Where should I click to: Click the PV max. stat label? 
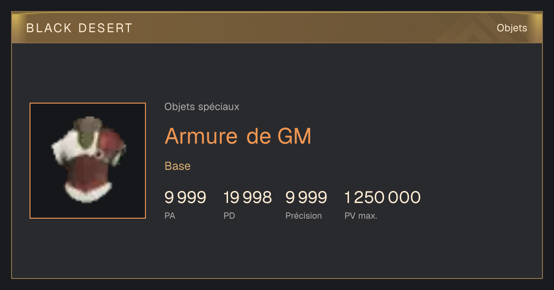click(361, 215)
